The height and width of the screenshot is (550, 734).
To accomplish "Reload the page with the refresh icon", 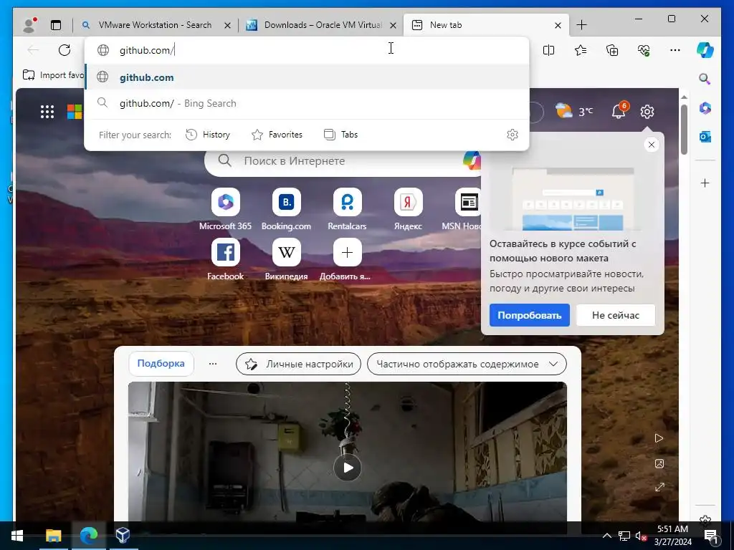I will tap(64, 50).
